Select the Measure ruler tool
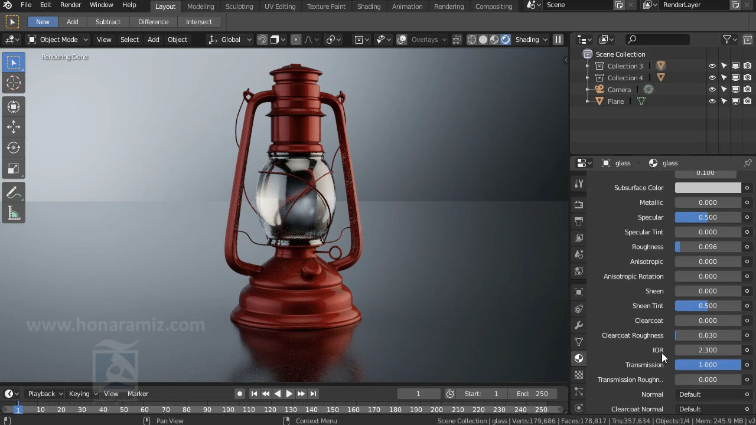 pyautogui.click(x=14, y=213)
